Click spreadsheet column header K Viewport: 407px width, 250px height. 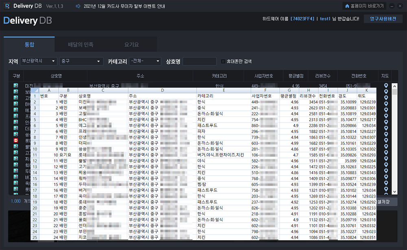coord(367,91)
